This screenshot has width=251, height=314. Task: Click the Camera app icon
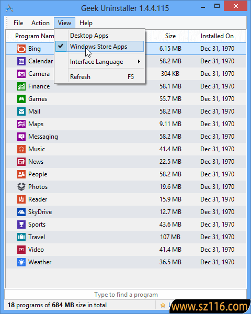[21, 74]
